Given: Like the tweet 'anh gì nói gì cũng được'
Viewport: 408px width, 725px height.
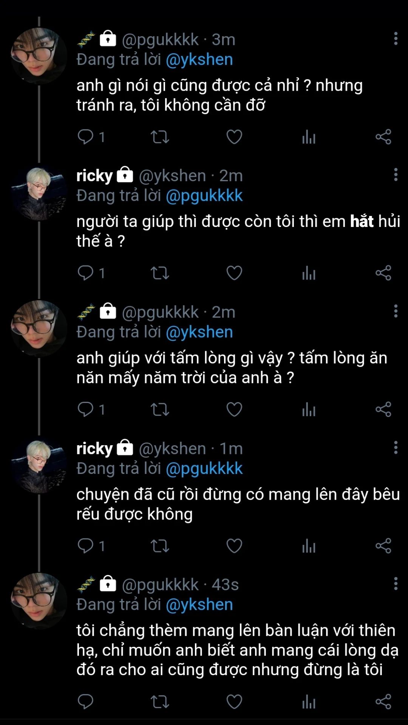Looking at the screenshot, I should 234,137.
